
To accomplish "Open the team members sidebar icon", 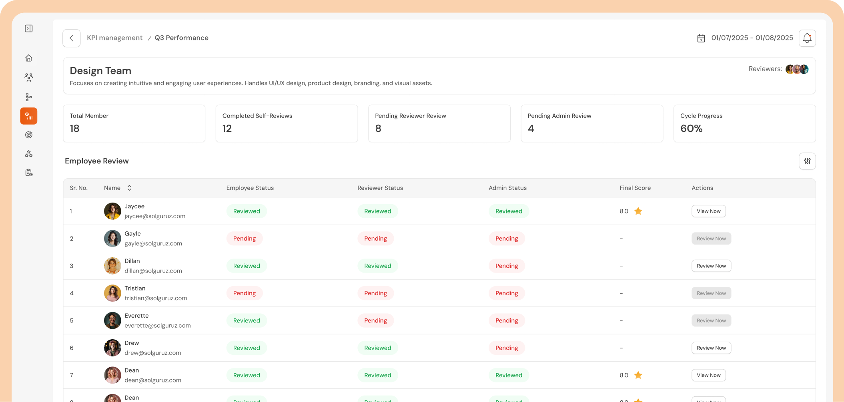I will pyautogui.click(x=29, y=77).
